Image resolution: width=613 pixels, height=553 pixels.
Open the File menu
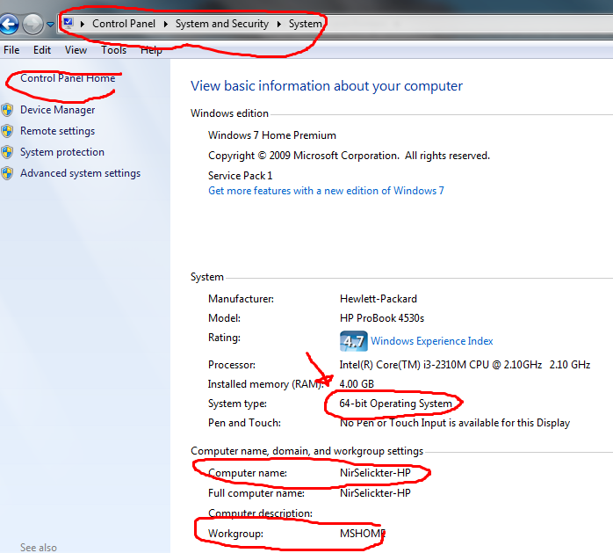pyautogui.click(x=11, y=50)
